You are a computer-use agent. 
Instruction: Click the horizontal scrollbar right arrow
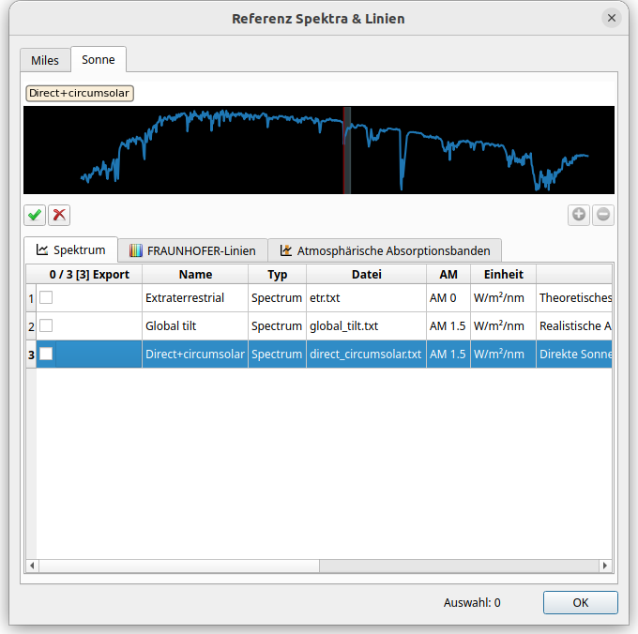coord(605,566)
